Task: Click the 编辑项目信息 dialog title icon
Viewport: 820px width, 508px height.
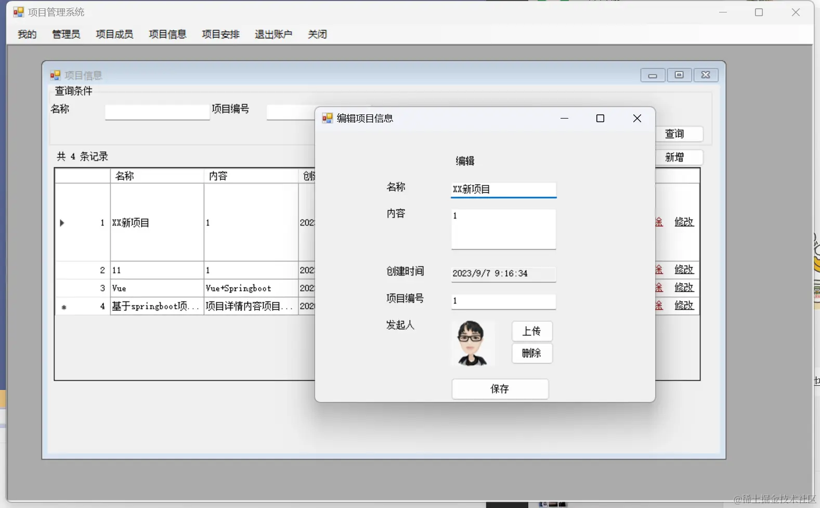Action: 327,118
